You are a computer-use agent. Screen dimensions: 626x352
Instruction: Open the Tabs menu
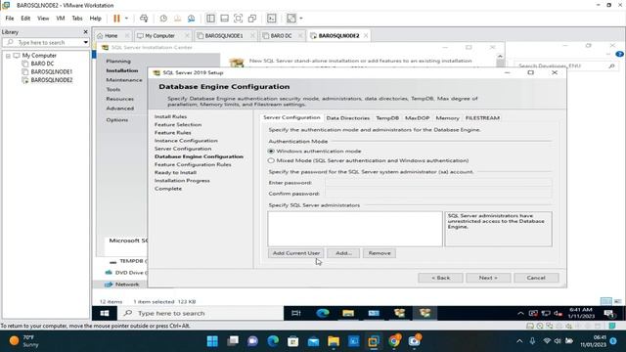[77, 19]
